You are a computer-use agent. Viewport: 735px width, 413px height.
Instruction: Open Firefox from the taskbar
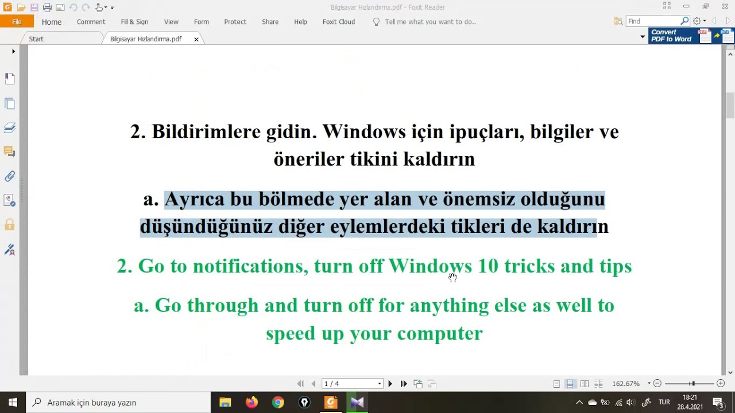point(252,403)
